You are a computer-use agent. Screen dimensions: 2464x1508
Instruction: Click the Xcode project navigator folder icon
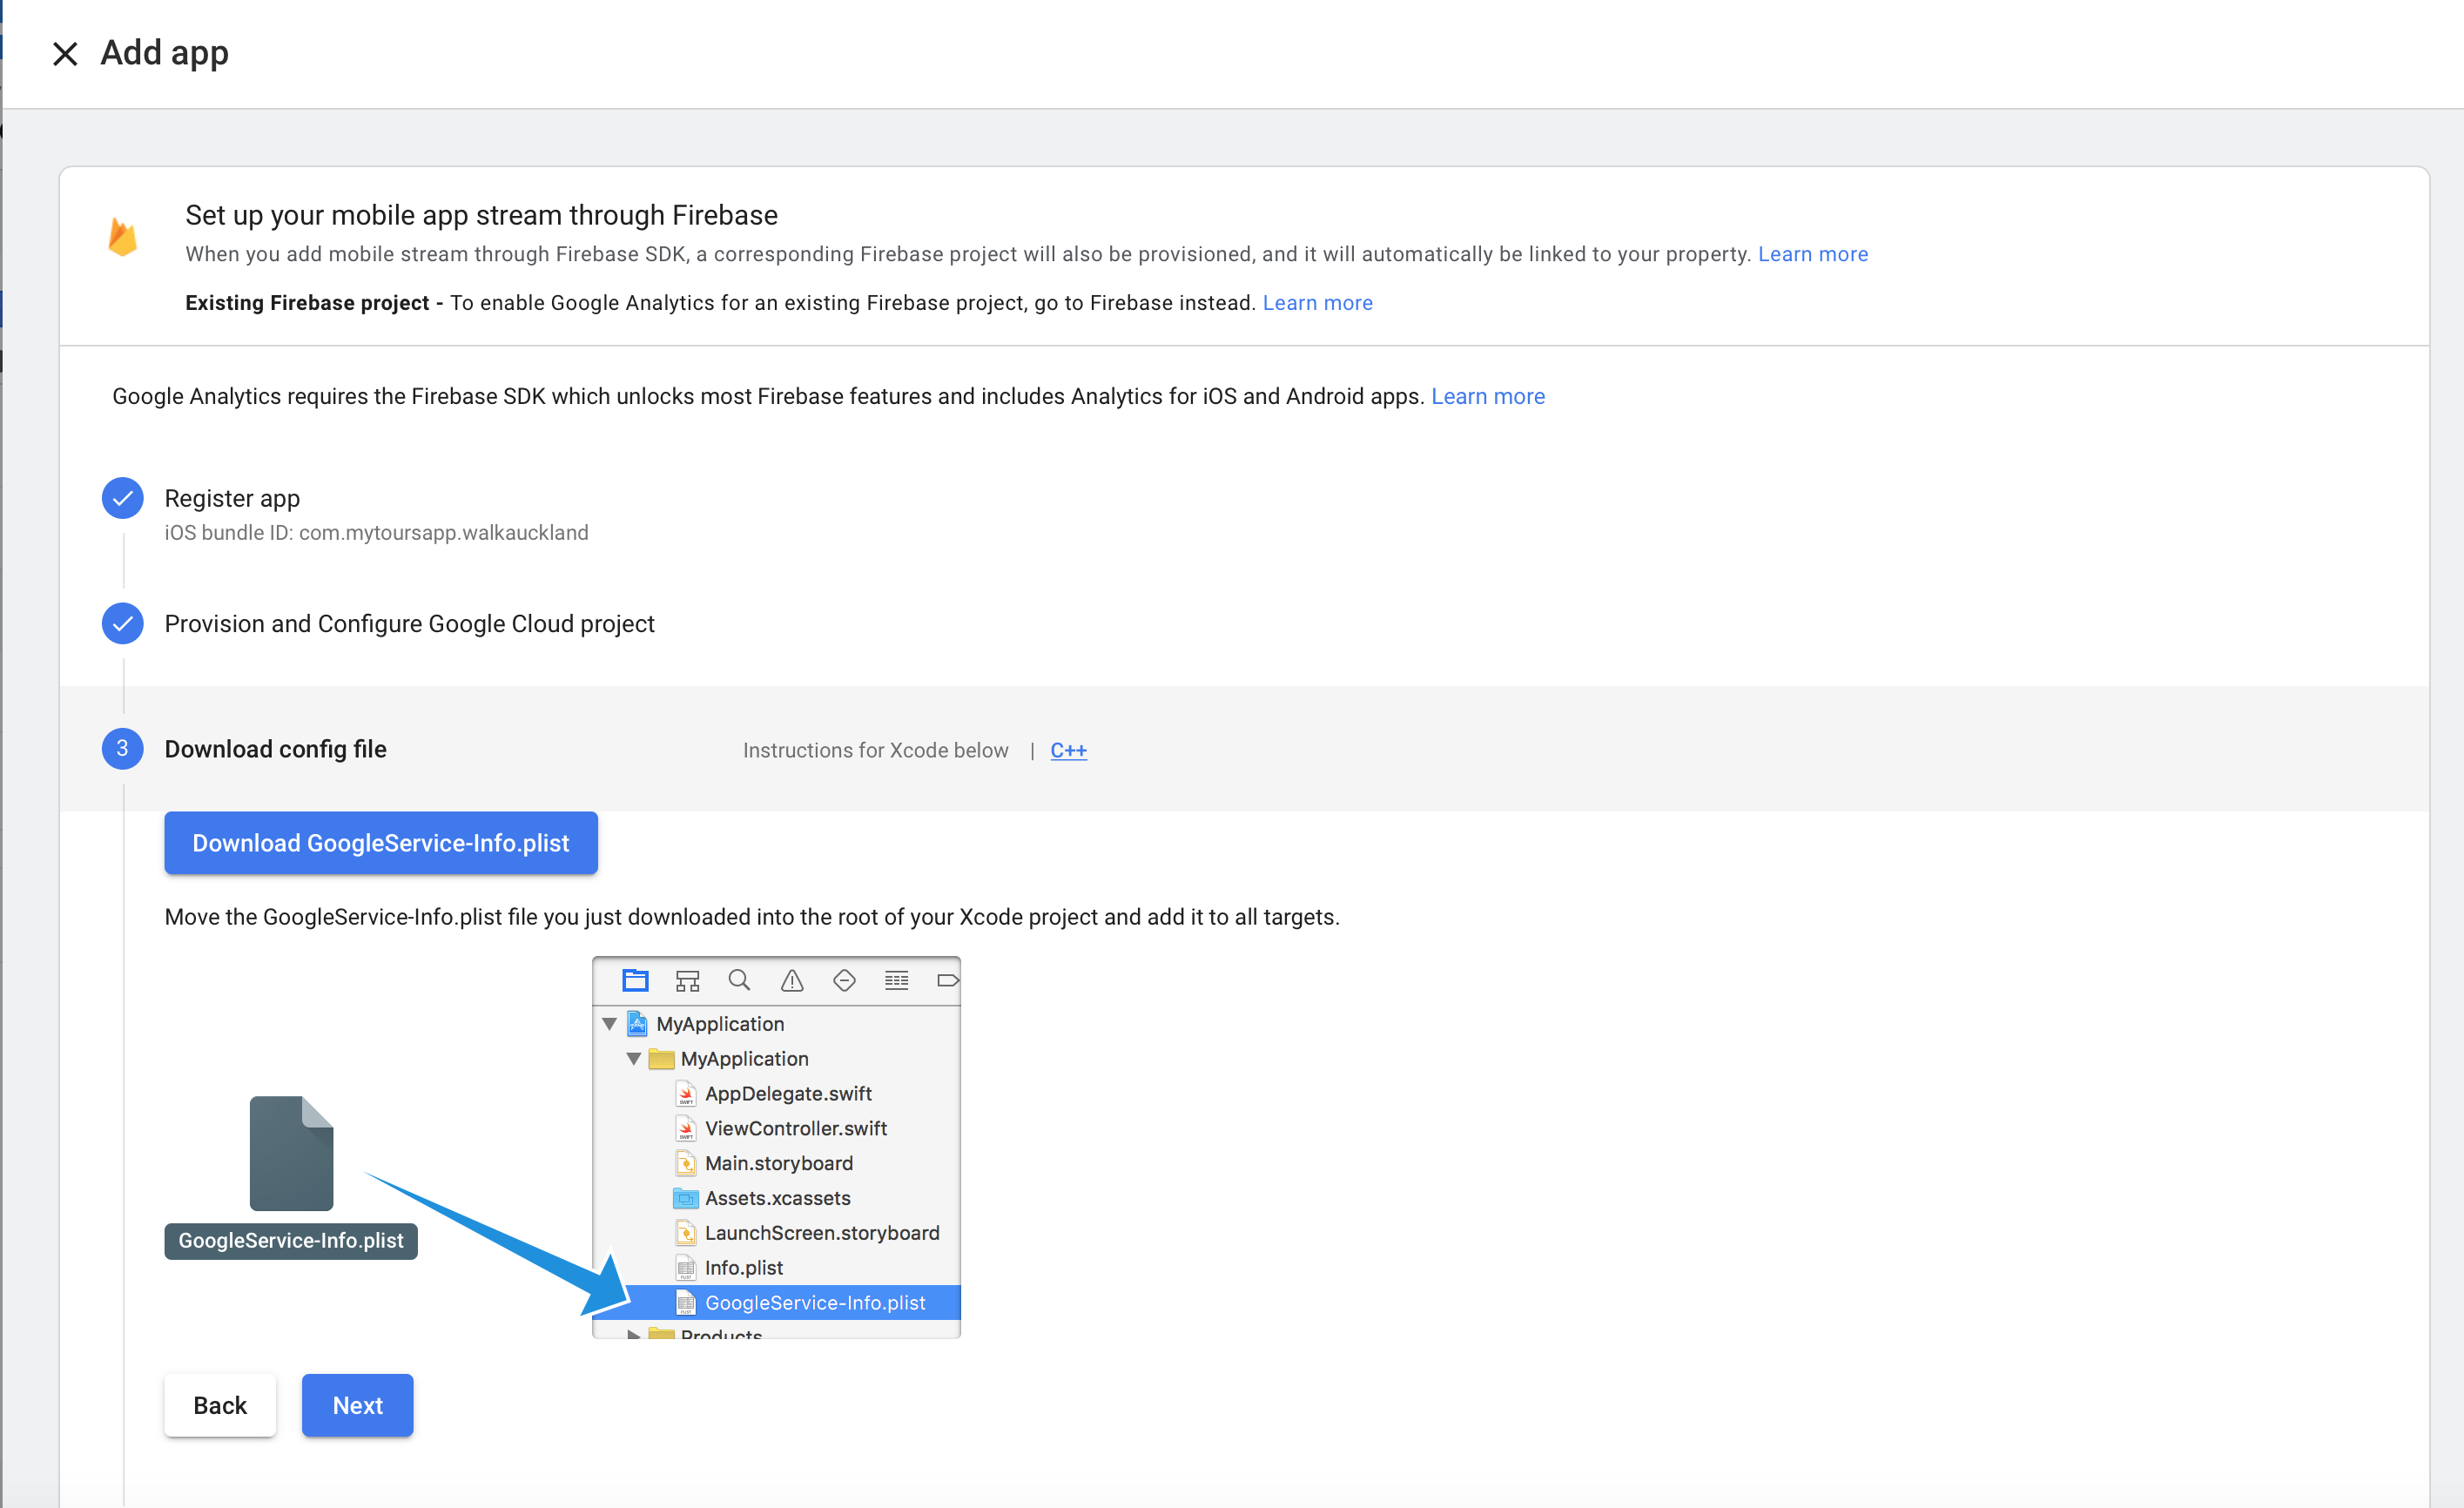click(635, 980)
